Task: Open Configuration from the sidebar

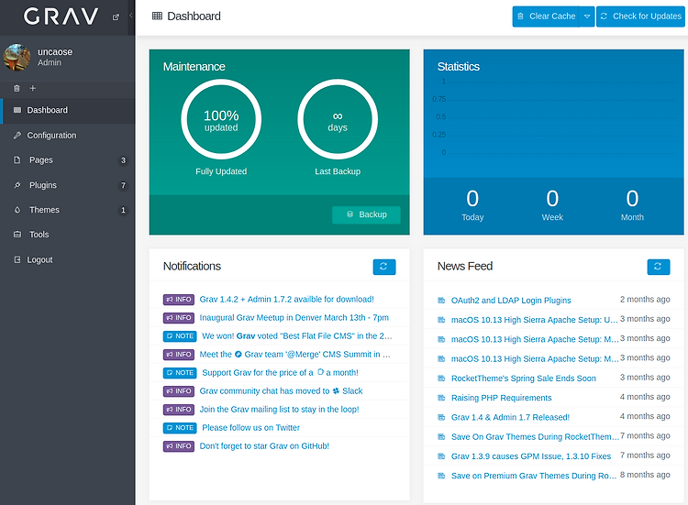Action: 68,136
